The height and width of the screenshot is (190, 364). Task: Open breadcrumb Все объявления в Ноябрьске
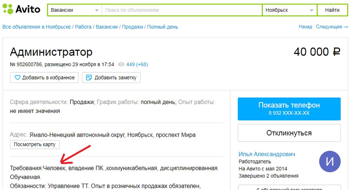pos(36,27)
